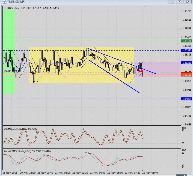Select the lower blue trendline of the wedge
This screenshot has width=193, height=176.
point(114,76)
